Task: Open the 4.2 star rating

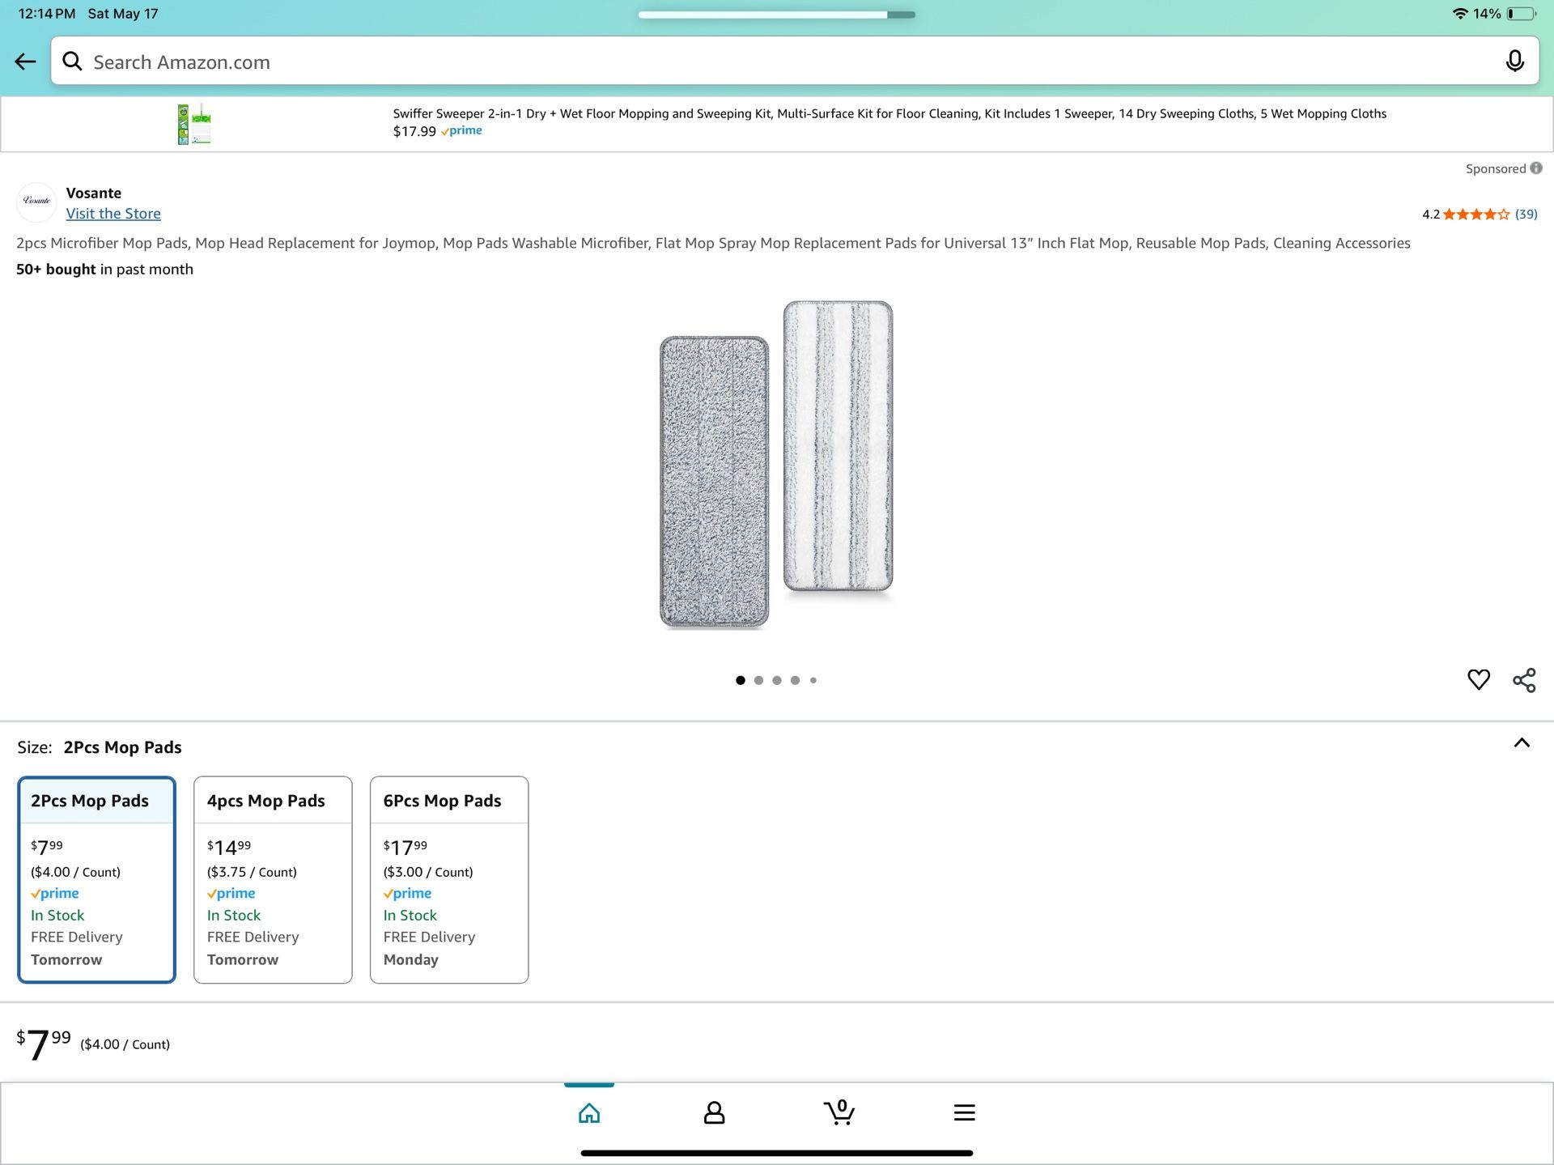Action: pyautogui.click(x=1465, y=215)
